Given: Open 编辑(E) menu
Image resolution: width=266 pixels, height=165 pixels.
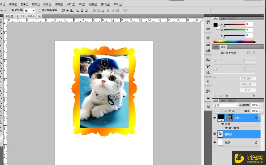Looking at the screenshot, I should click(x=13, y=4).
